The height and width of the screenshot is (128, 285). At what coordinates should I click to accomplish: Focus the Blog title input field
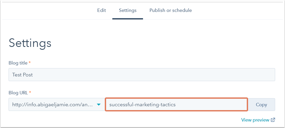142,75
